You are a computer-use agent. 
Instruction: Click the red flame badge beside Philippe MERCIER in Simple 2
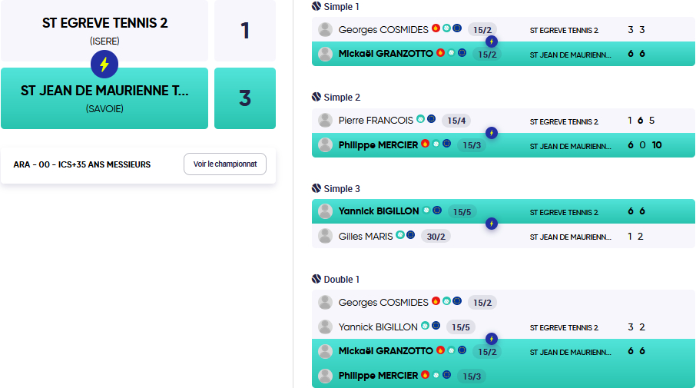click(x=426, y=144)
